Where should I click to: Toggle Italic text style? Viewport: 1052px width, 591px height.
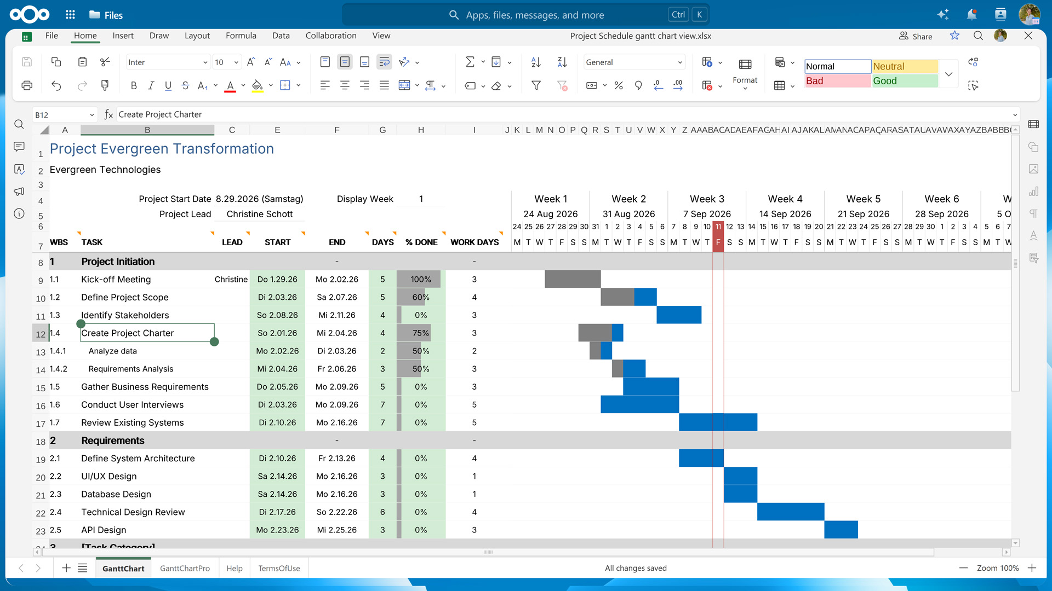151,85
